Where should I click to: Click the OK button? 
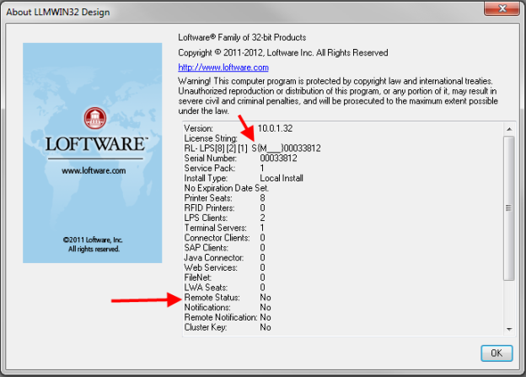tap(496, 353)
